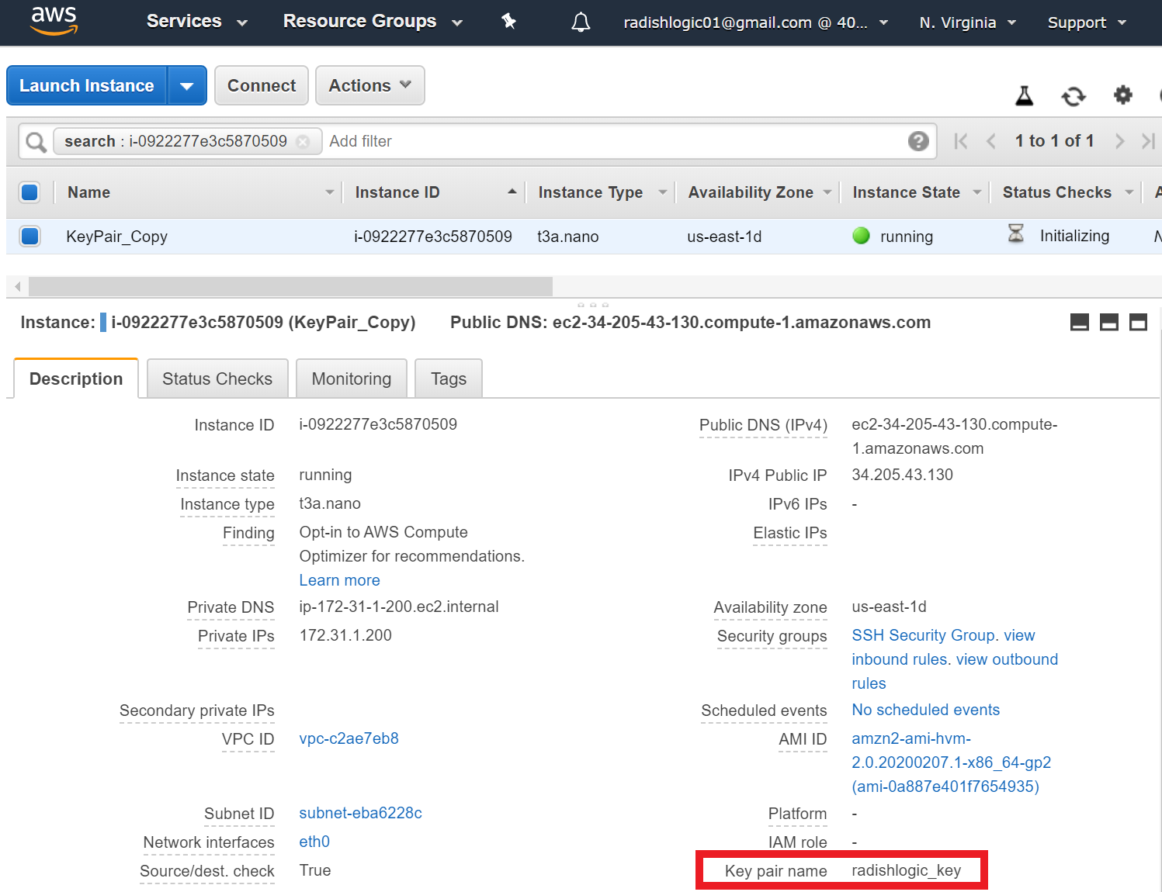This screenshot has height=892, width=1162.
Task: Open the vpc-c2ae7eb8 link
Action: pos(349,738)
